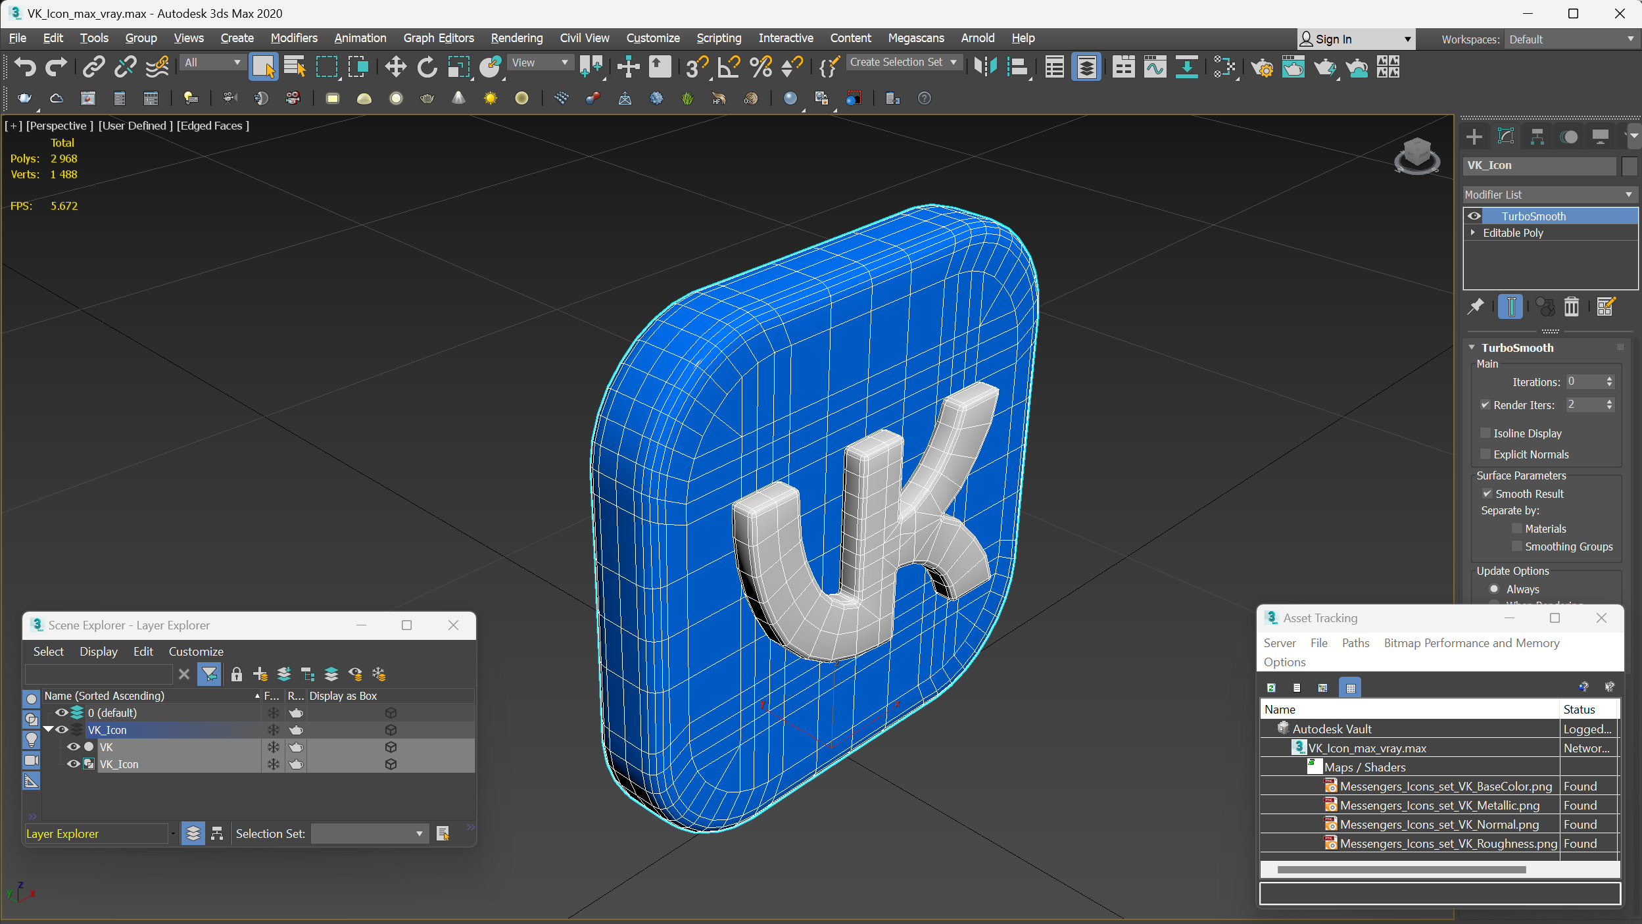Open the Curve Editor icon
Screen dimensions: 1642x924
pos(1155,66)
